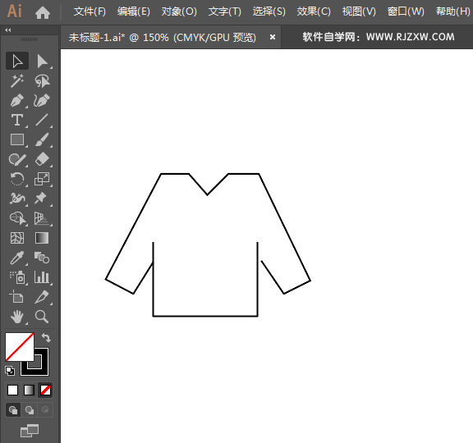Screen dimensions: 473x443
Task: Choose the Magic Wand tool
Action: [17, 80]
